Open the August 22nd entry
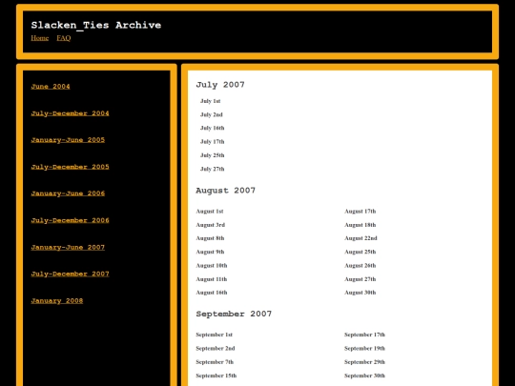This screenshot has width=515, height=386. [360, 238]
